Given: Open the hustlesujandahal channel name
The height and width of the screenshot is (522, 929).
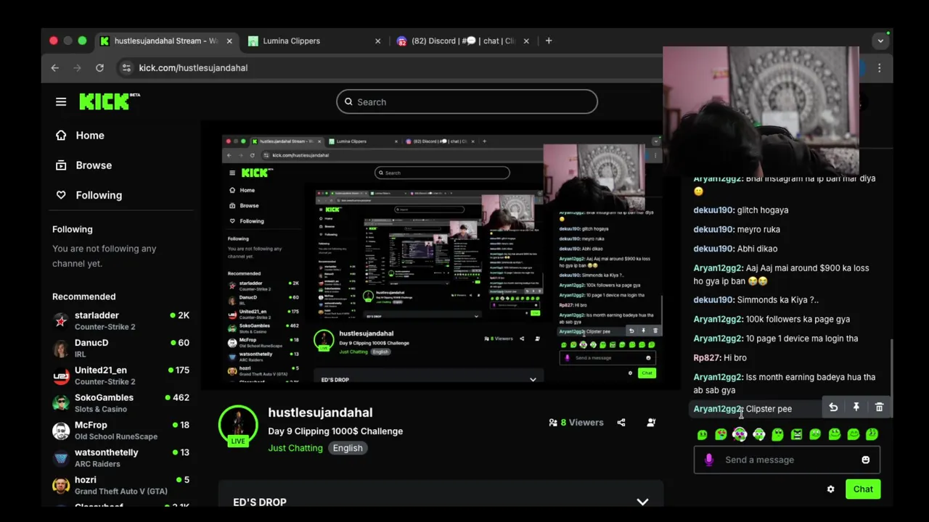Looking at the screenshot, I should [x=320, y=413].
